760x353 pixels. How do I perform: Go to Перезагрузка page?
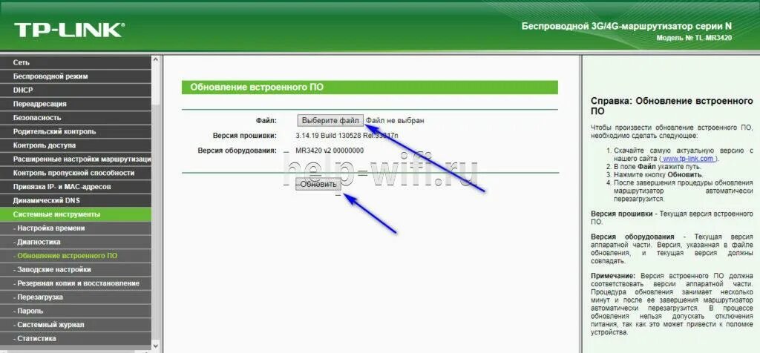(76, 297)
